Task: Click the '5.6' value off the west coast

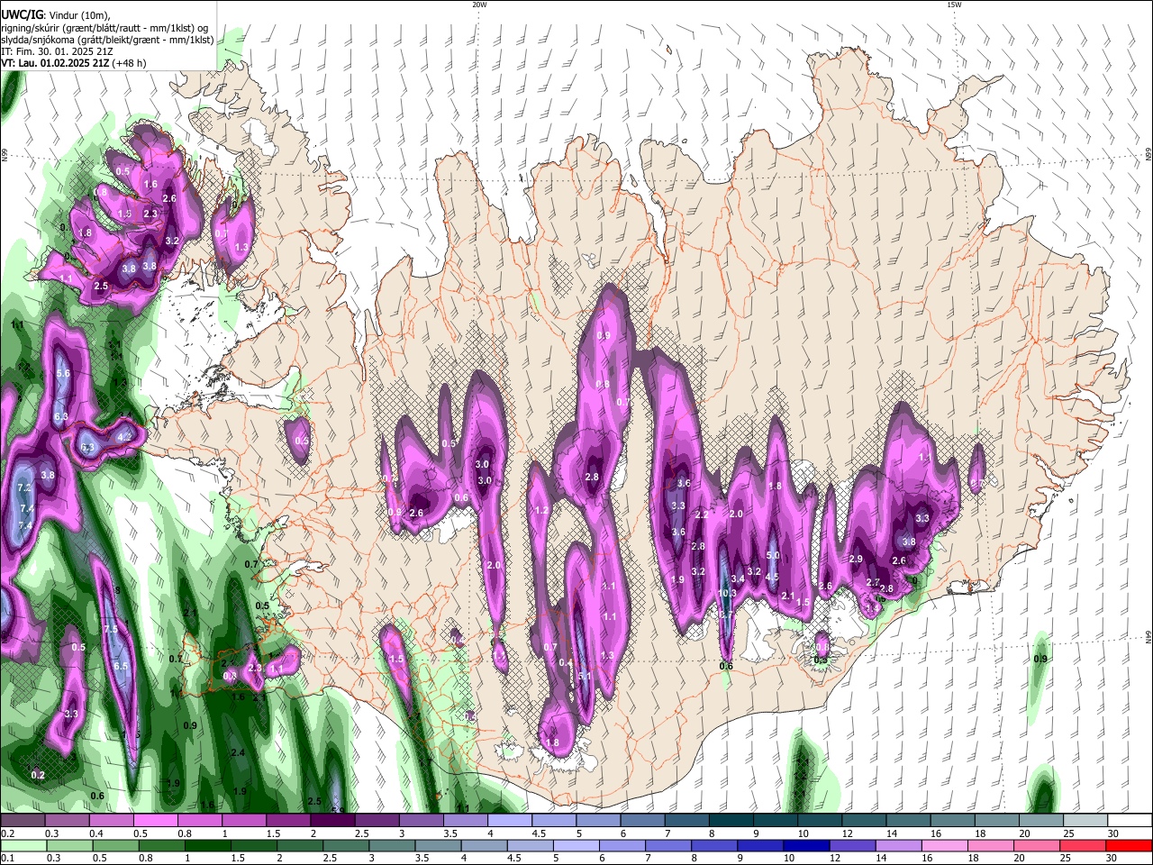Action: pyautogui.click(x=63, y=374)
